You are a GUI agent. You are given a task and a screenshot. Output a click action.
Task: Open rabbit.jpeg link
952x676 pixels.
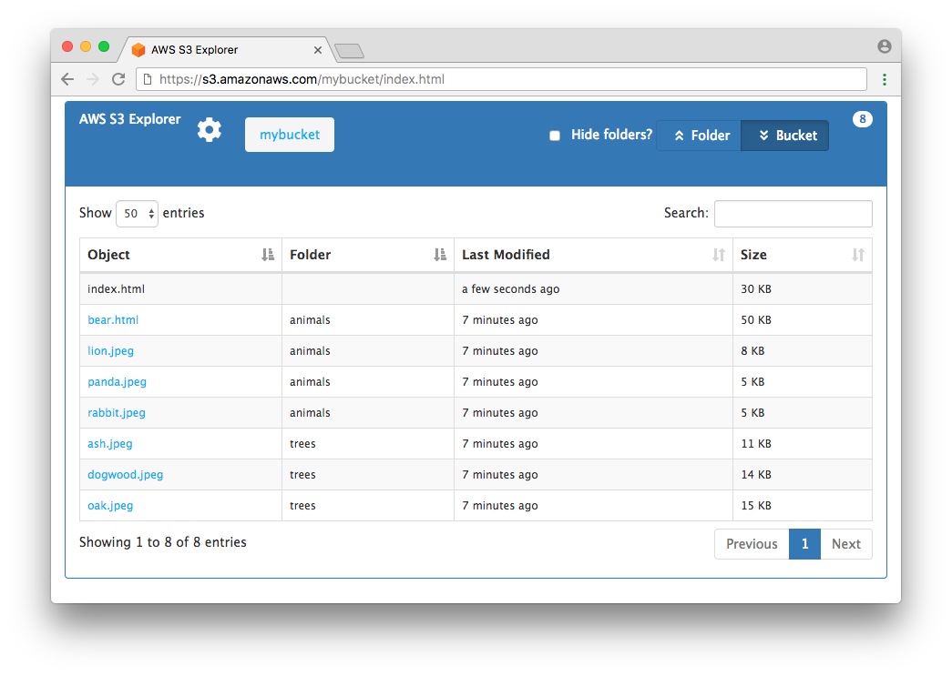tap(117, 413)
